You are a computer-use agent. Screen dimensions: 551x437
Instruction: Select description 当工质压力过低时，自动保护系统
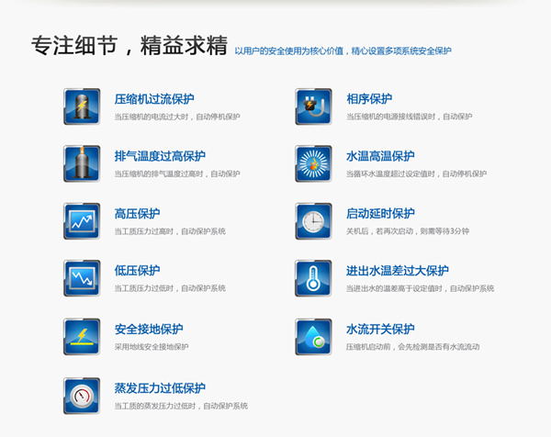170,288
